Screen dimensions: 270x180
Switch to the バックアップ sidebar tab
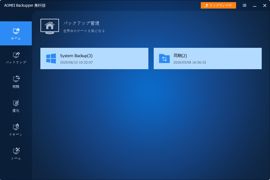[16, 57]
